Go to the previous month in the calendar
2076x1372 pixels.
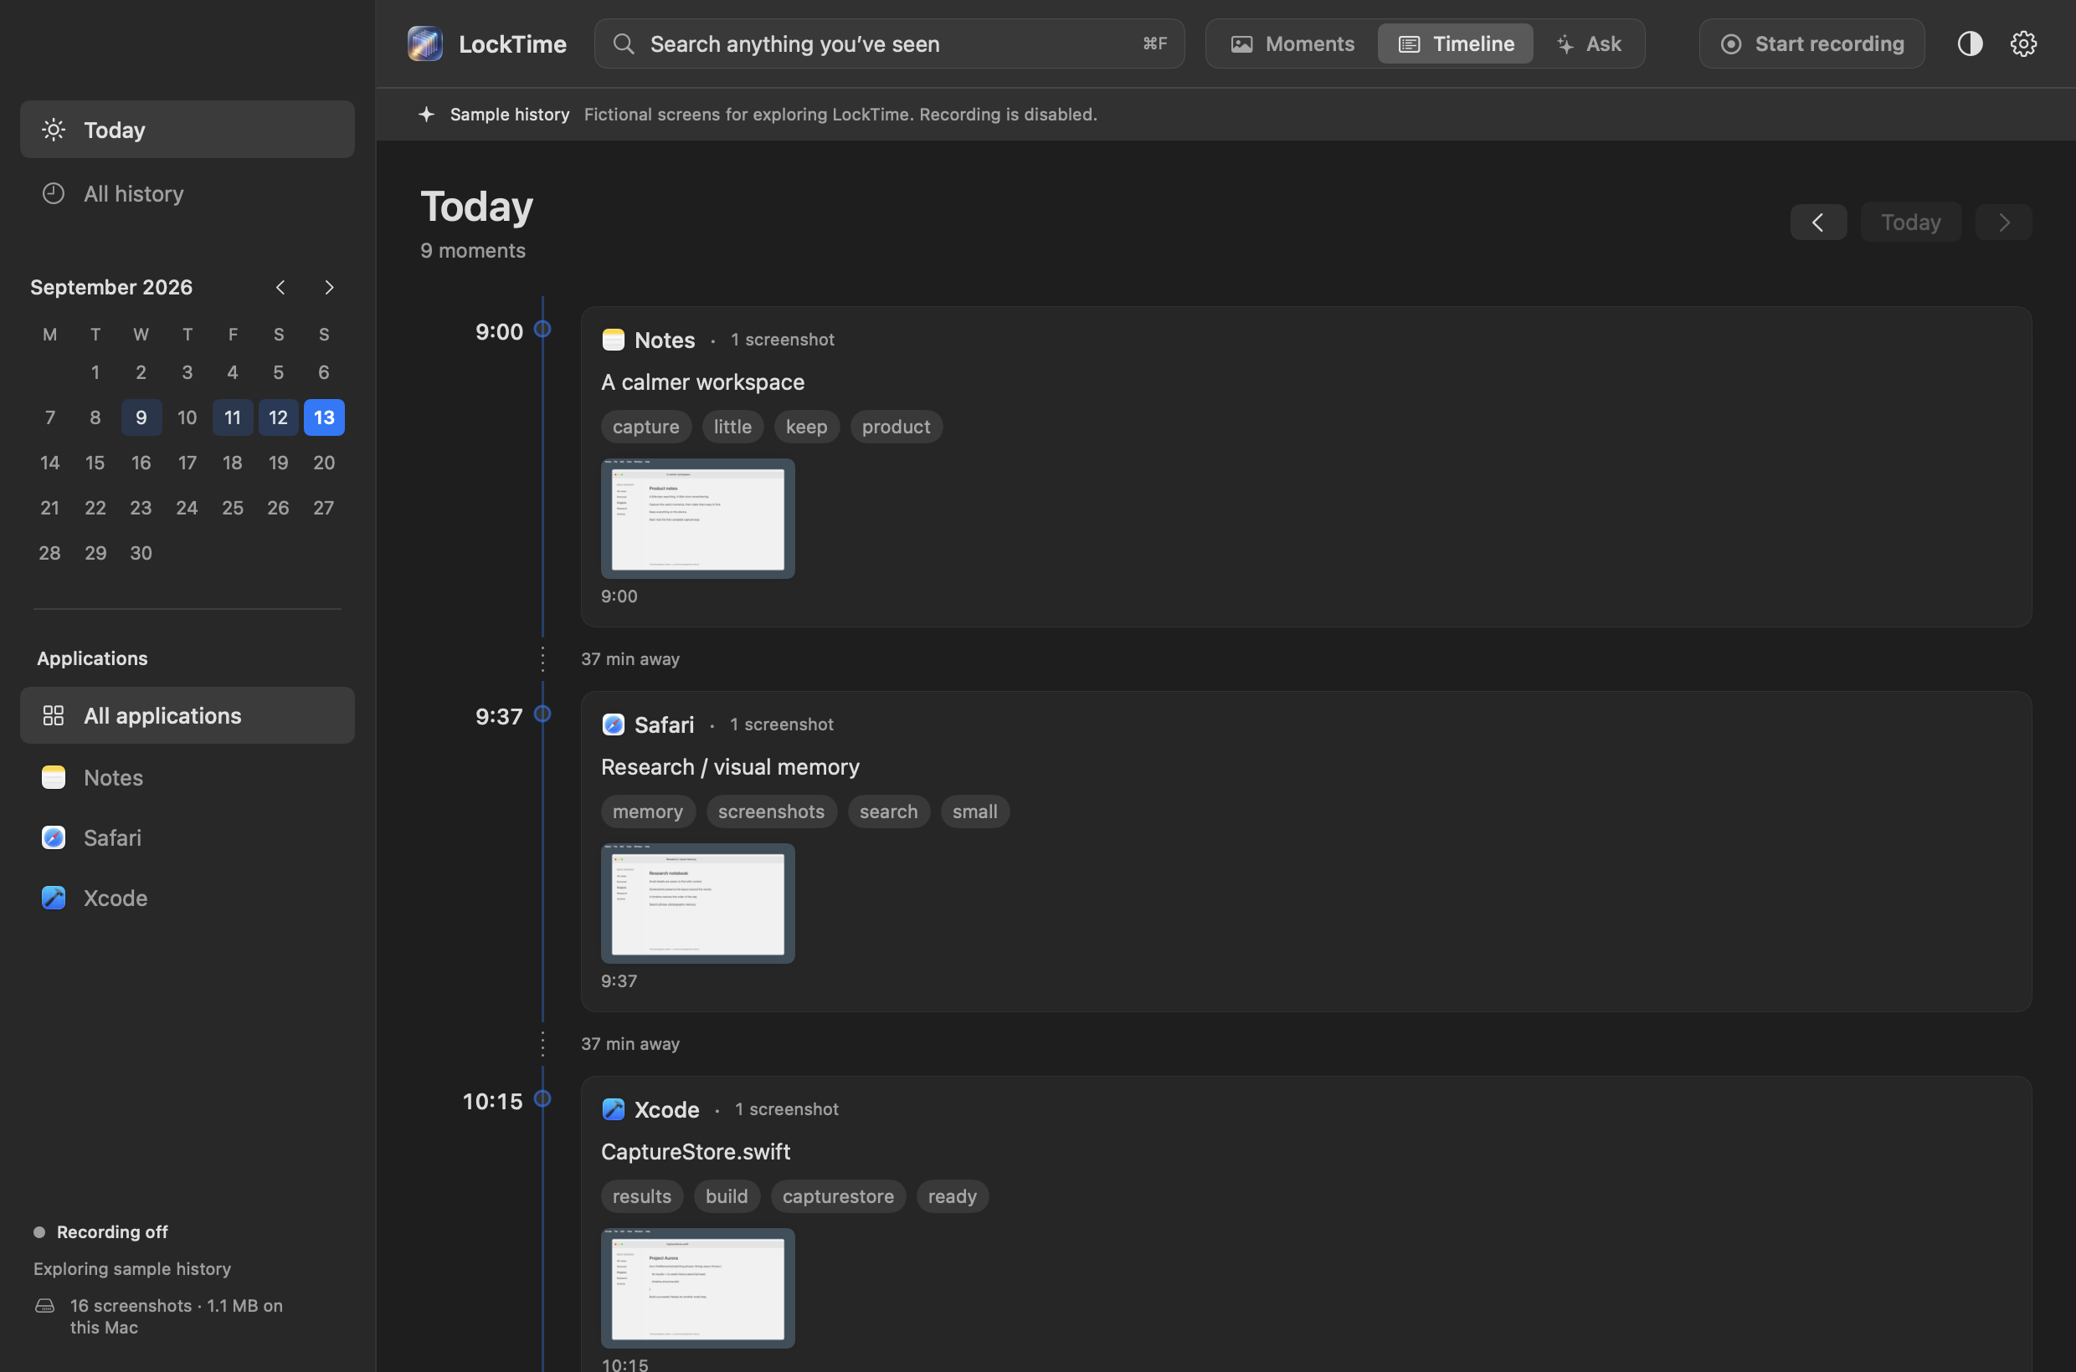(280, 287)
